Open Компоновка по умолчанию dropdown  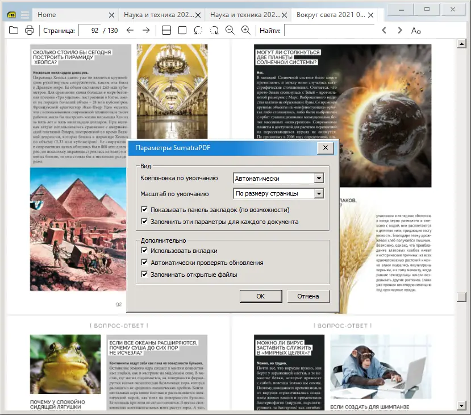point(278,178)
